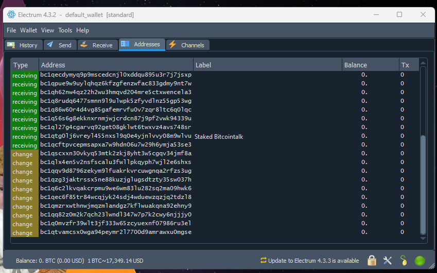This screenshot has width=437, height=273.
Task: Click the green network status circle
Action: (419, 261)
